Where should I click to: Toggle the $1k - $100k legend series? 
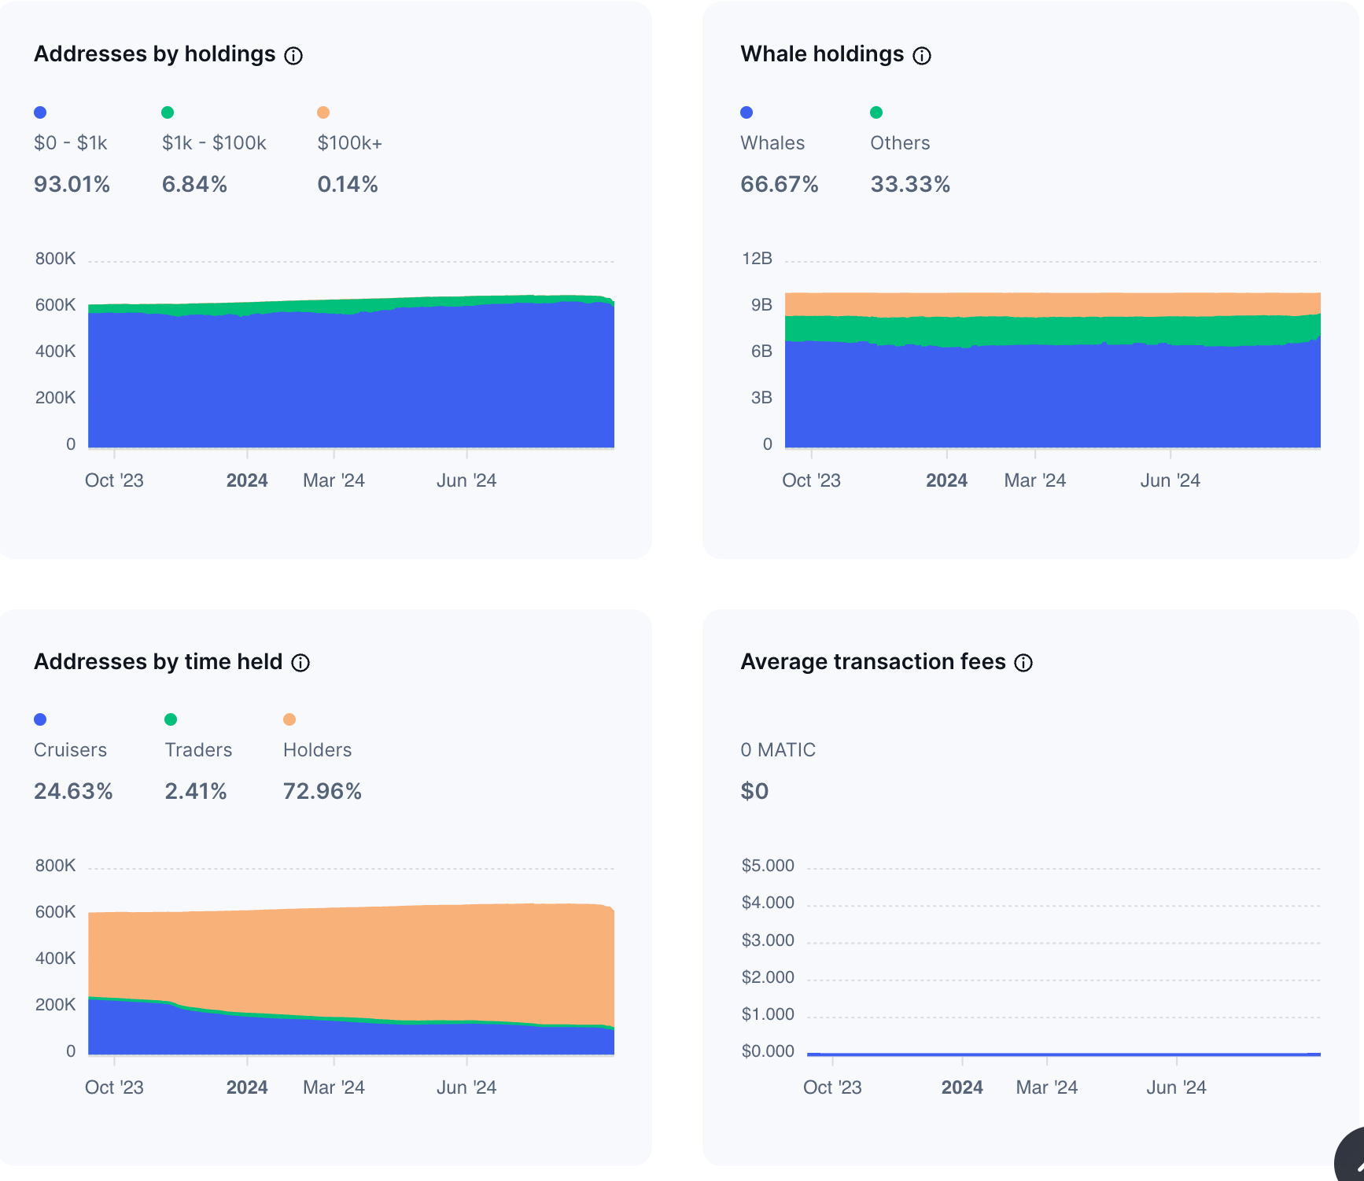point(214,143)
